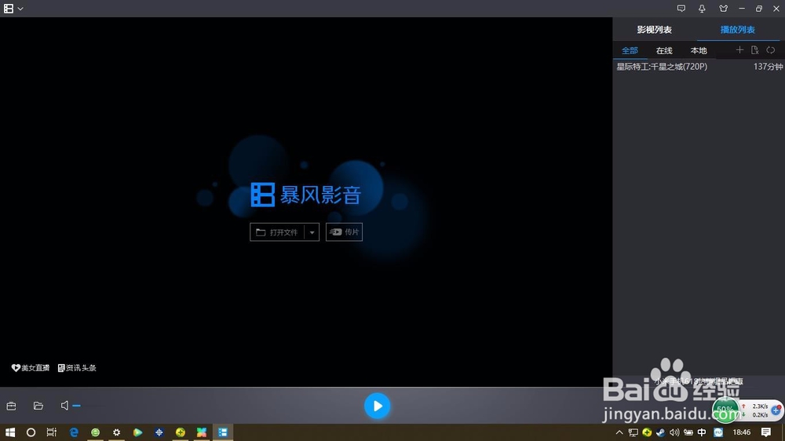Open the Windows Action Center notifications icon
Image resolution: width=785 pixels, height=441 pixels.
766,432
